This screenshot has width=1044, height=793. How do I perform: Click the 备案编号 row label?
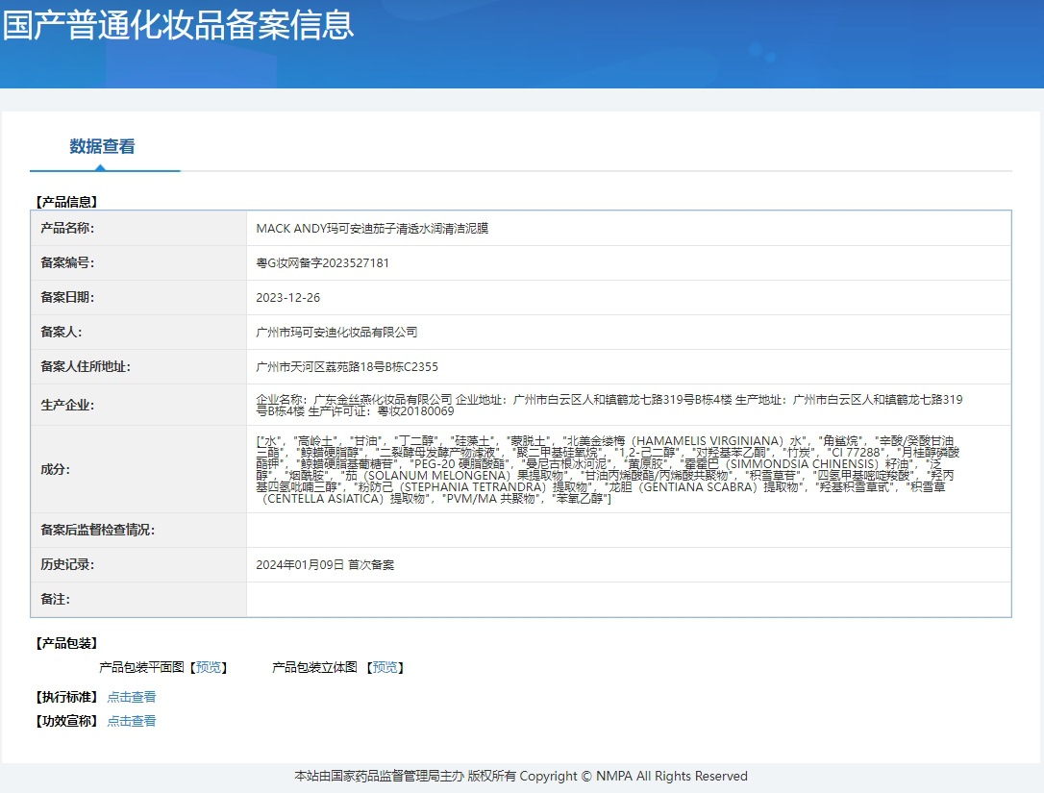point(67,263)
